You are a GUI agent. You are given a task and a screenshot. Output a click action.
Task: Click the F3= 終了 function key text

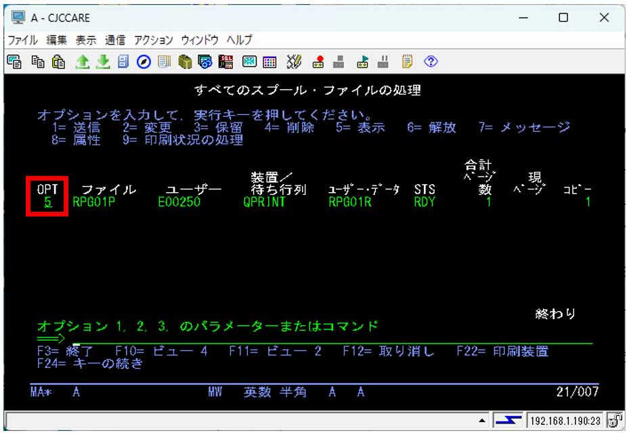click(x=66, y=351)
